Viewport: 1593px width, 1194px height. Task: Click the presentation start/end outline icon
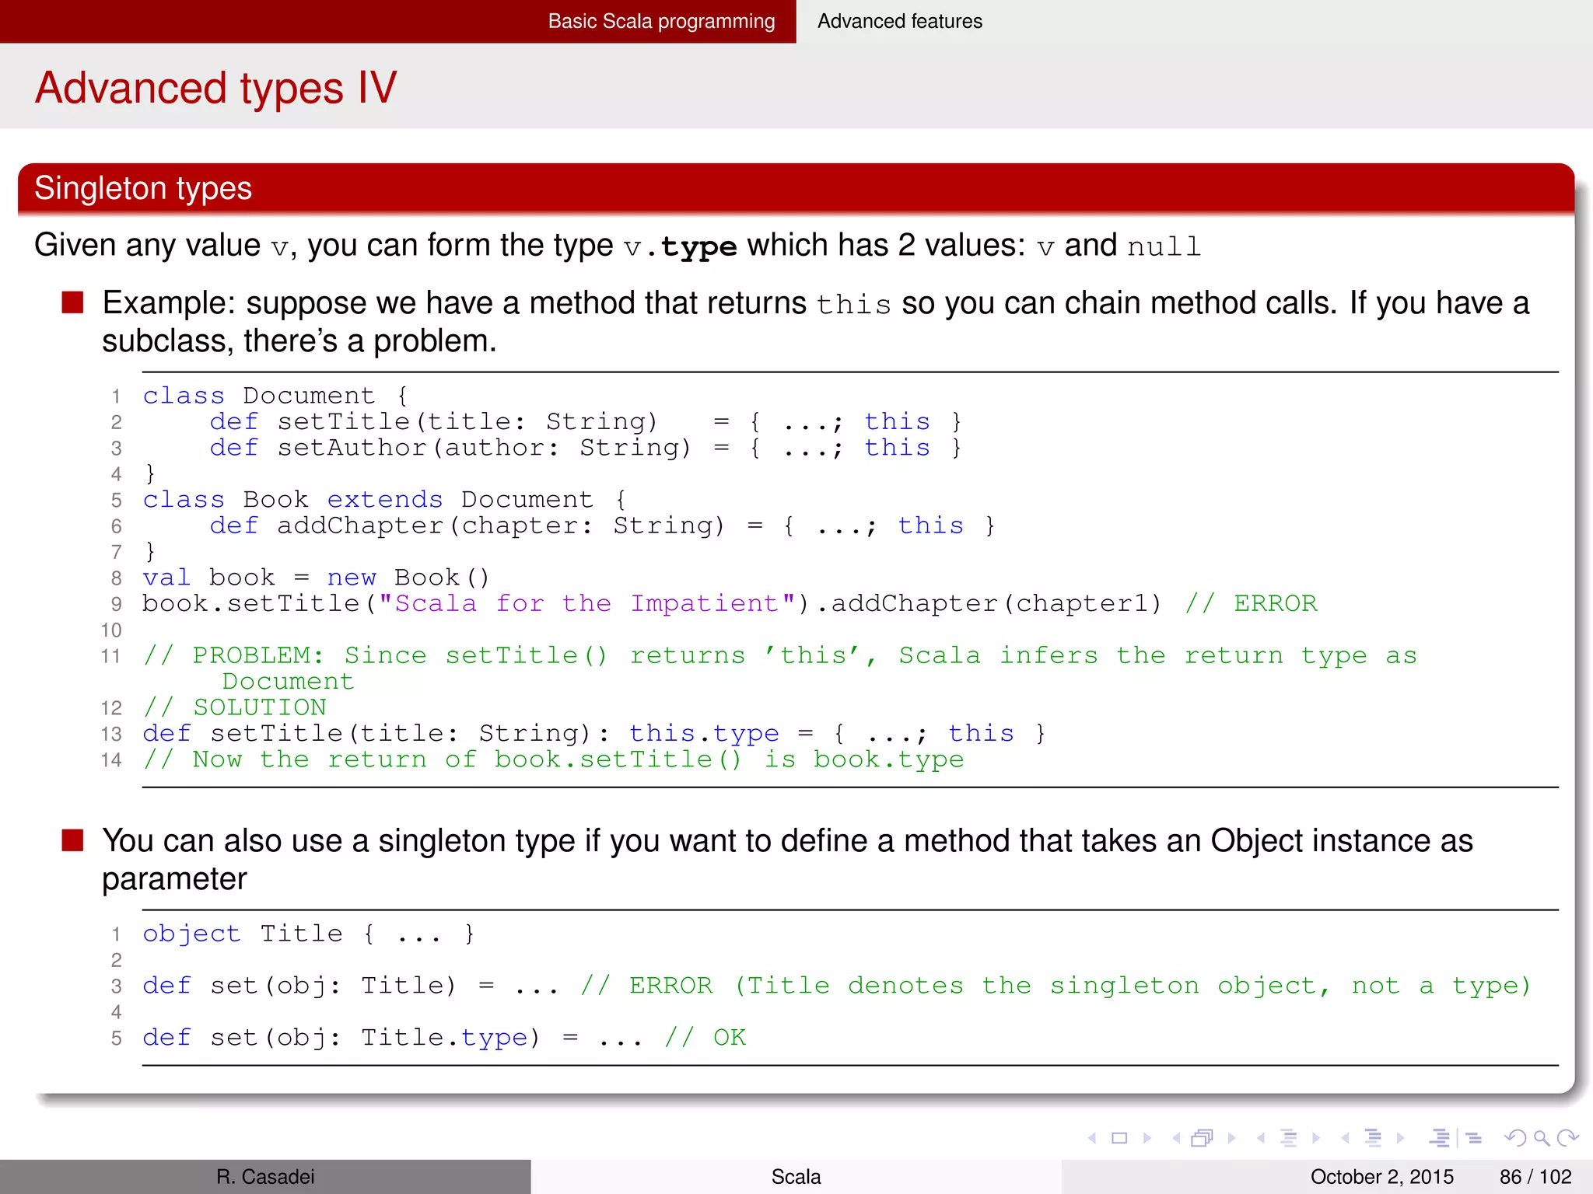point(1440,1138)
